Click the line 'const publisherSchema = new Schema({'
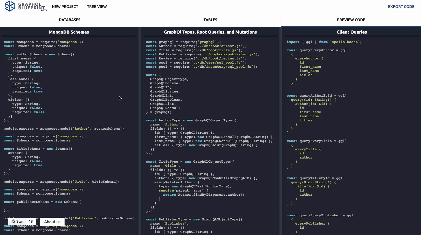This screenshot has height=235, width=421. 42,202
